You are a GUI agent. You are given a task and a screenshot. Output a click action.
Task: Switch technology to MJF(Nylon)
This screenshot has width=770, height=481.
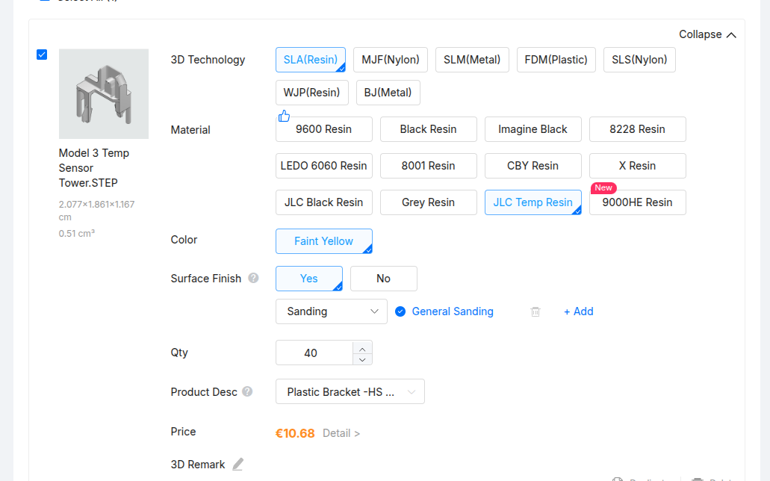pyautogui.click(x=391, y=60)
